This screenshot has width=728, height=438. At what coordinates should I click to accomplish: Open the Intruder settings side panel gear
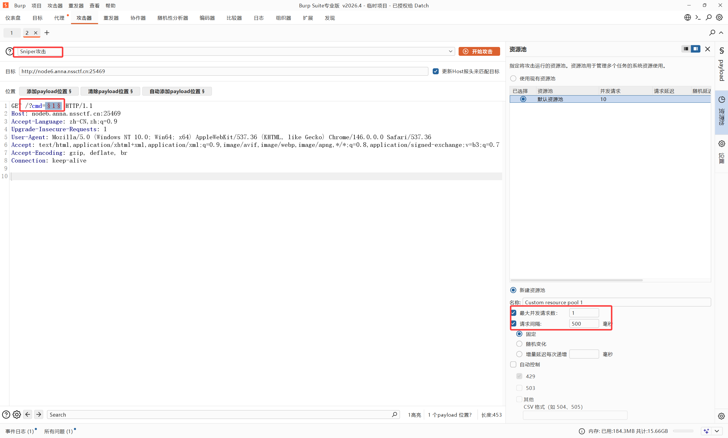(721, 144)
